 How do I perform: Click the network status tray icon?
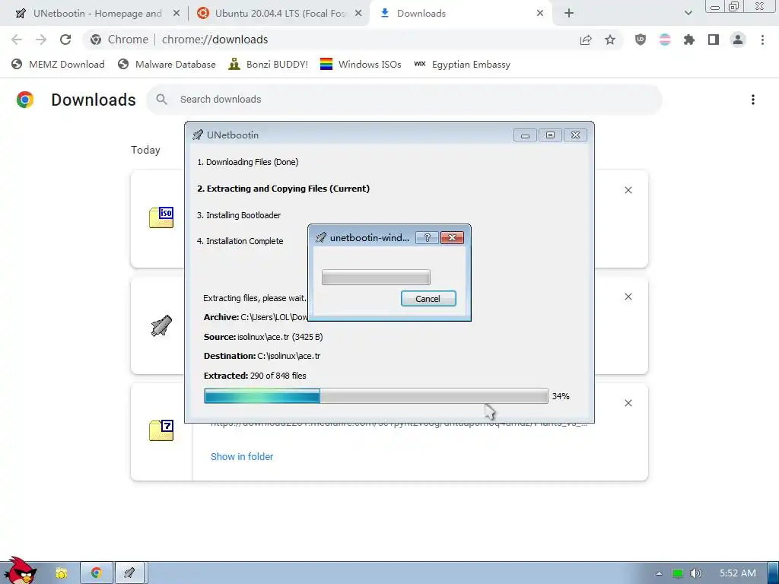click(678, 573)
